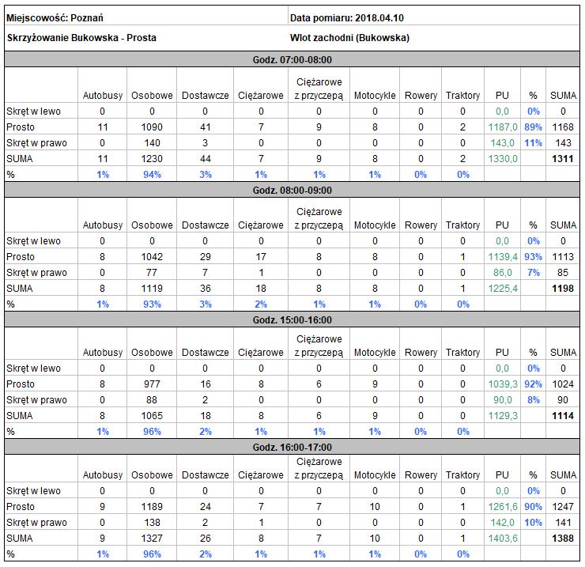Select the green PU value 86,0

(503, 273)
